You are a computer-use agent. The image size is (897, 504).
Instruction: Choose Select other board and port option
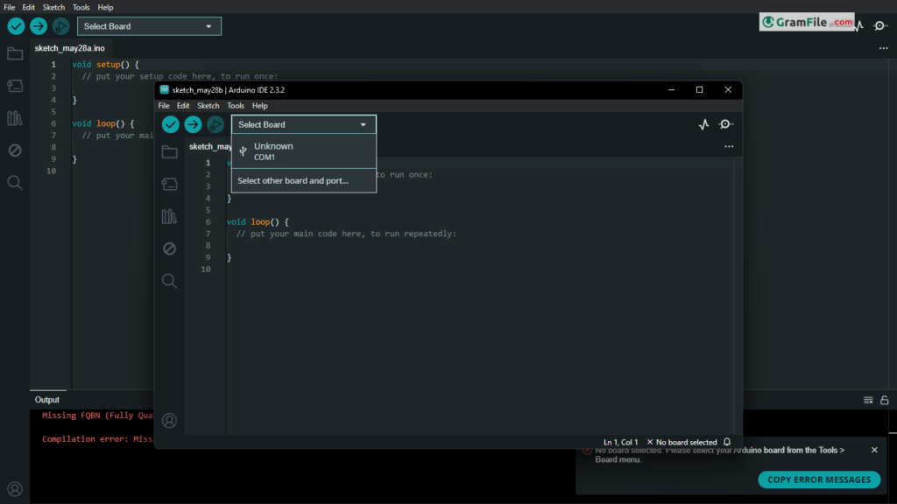(304, 180)
